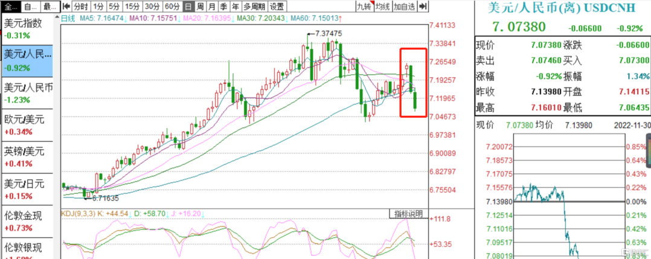
Task: Jump to first bar arrow icon
Action: coord(66,6)
